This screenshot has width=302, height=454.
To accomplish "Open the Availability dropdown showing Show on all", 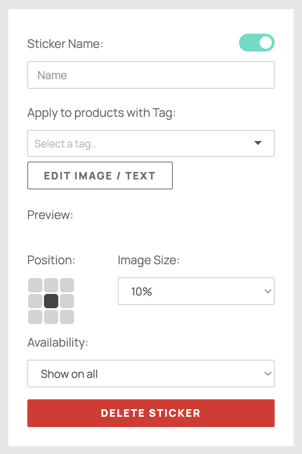I will [x=151, y=374].
